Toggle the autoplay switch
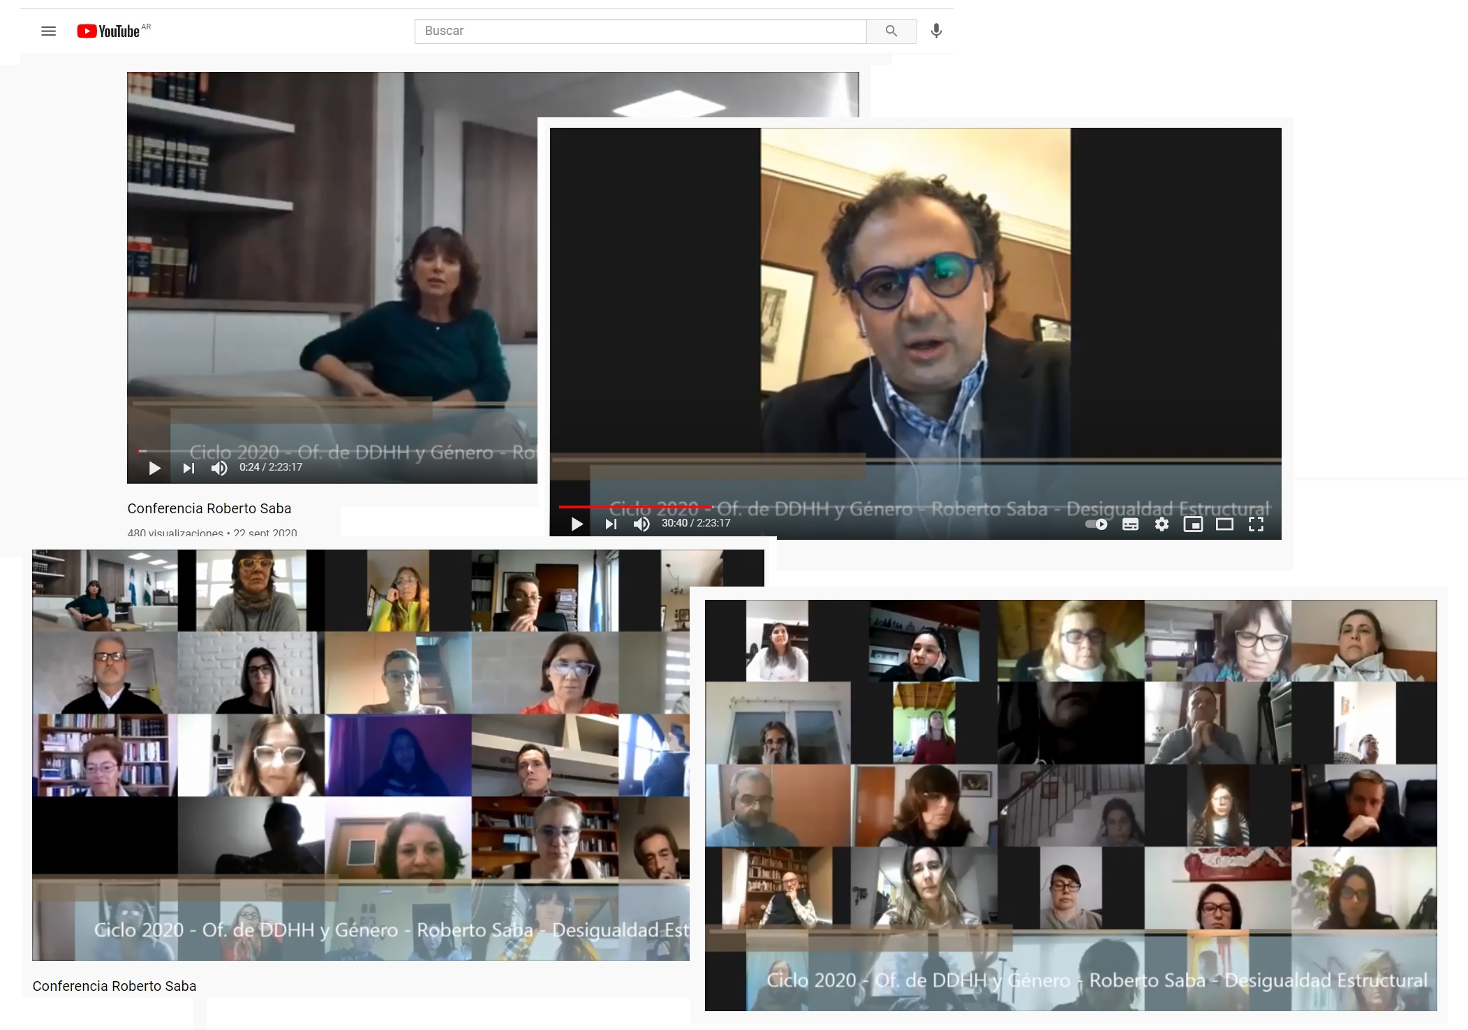The height and width of the screenshot is (1030, 1468). pos(1096,524)
